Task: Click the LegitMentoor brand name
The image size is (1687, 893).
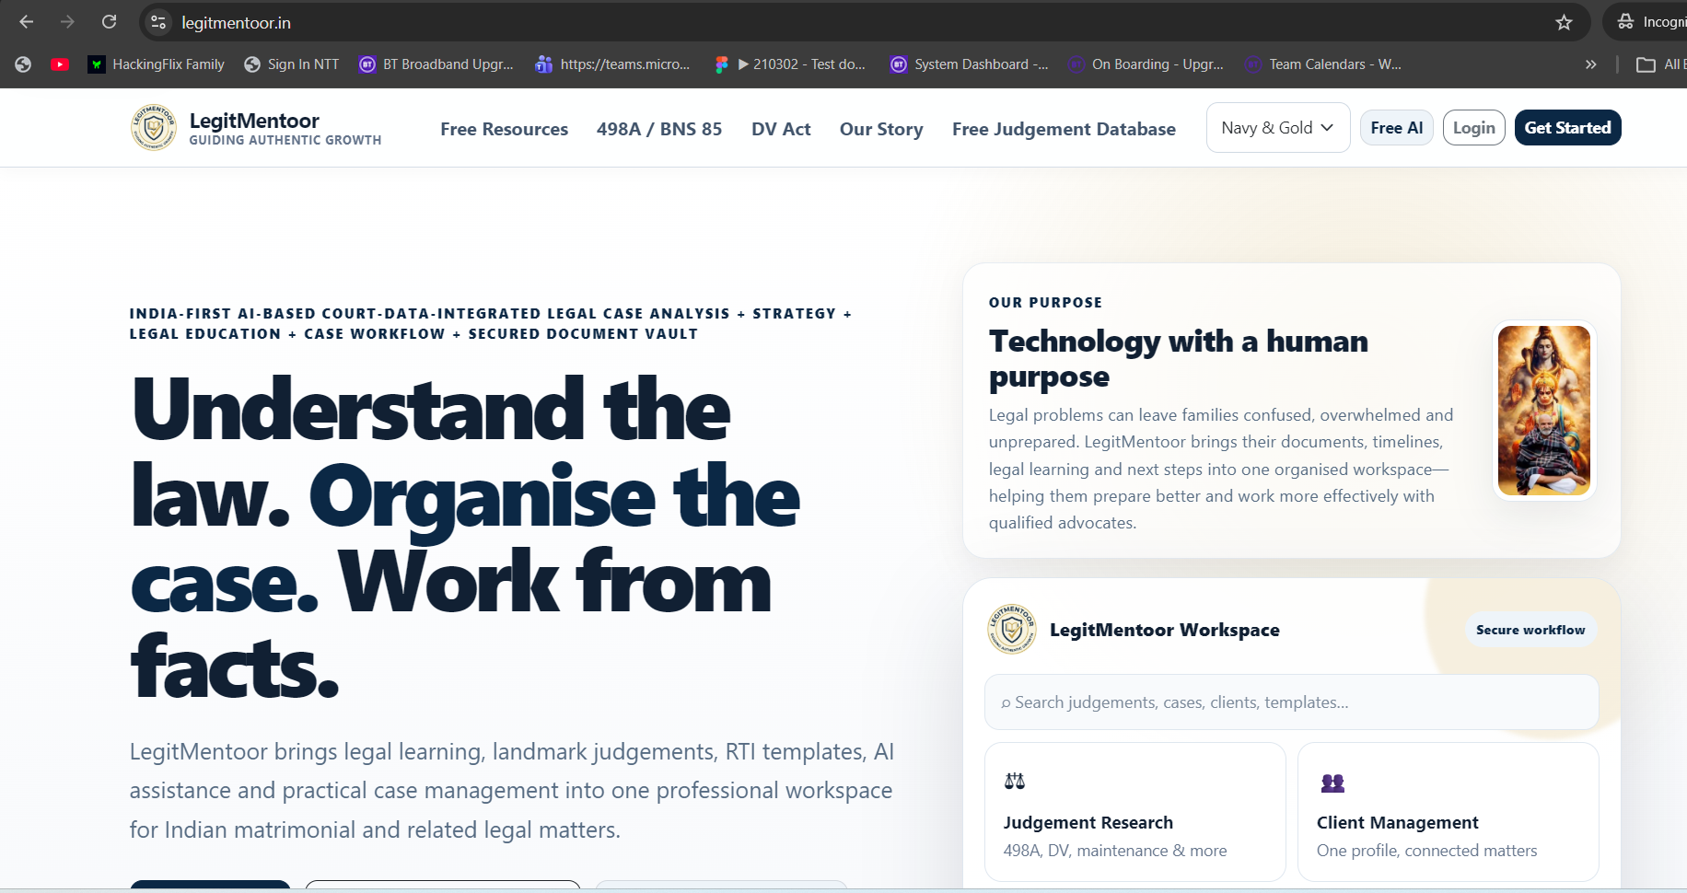Action: pos(254,121)
